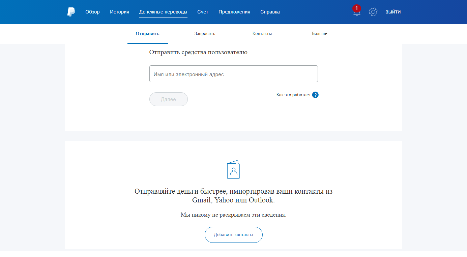Click the PayPal logo
Screen dimensions: 467x257
(71, 12)
